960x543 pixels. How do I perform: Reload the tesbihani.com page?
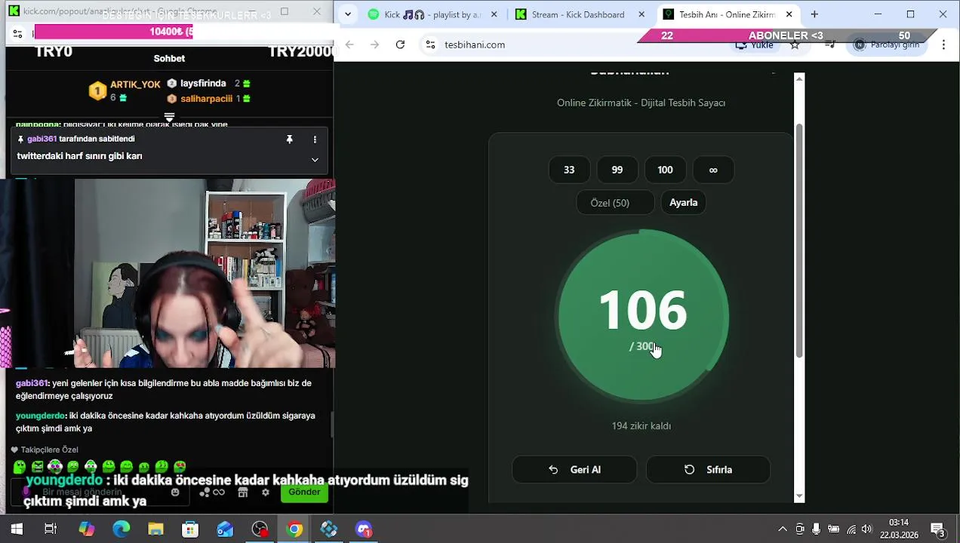[x=400, y=44]
